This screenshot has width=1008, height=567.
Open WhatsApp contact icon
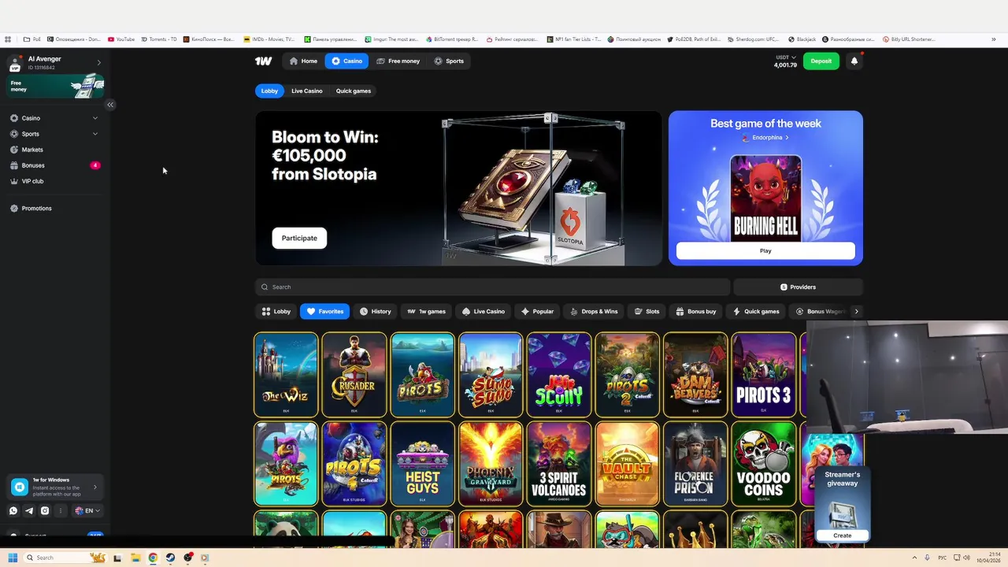[x=13, y=510]
